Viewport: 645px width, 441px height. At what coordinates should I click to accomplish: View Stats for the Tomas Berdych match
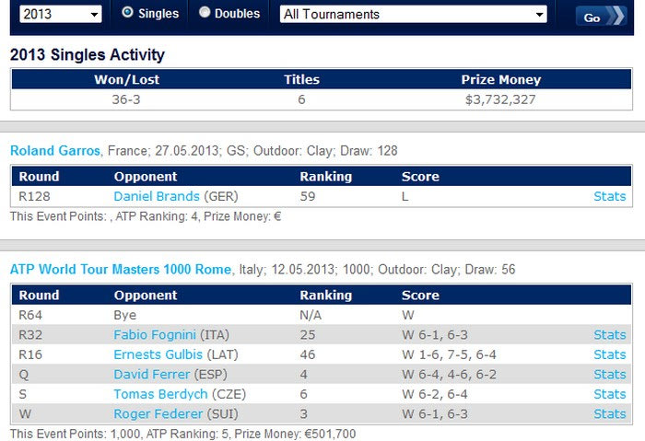(610, 394)
